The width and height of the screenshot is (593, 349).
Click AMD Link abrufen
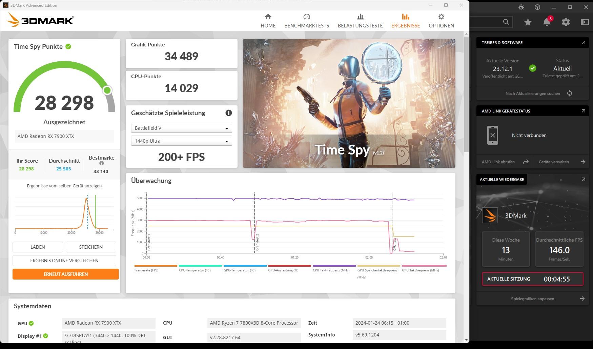tap(498, 162)
